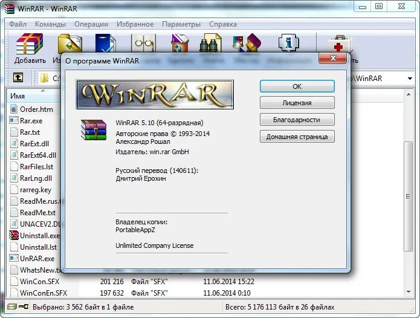Click the OK button
Screen dimensions: 420x318
point(297,86)
